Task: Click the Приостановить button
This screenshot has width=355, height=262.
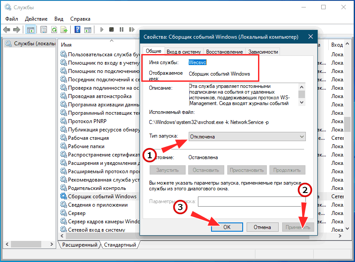Action: tap(247, 170)
